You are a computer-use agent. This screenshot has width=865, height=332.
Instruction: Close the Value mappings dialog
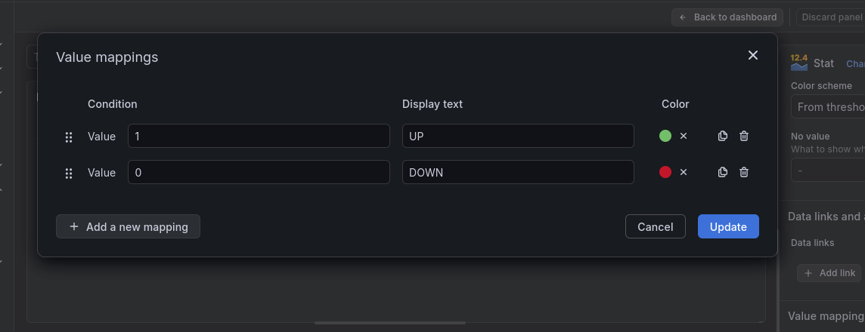click(x=753, y=55)
